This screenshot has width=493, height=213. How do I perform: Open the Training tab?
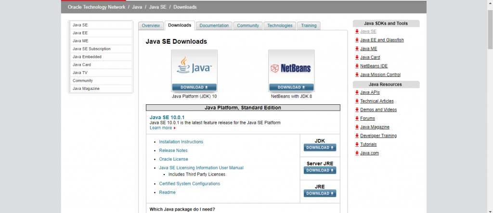tap(309, 26)
